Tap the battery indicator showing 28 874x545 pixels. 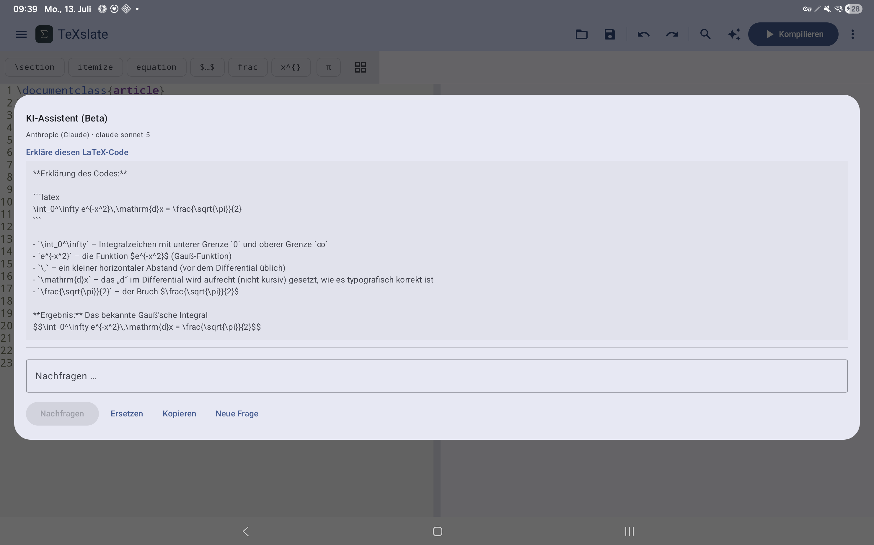tap(854, 9)
